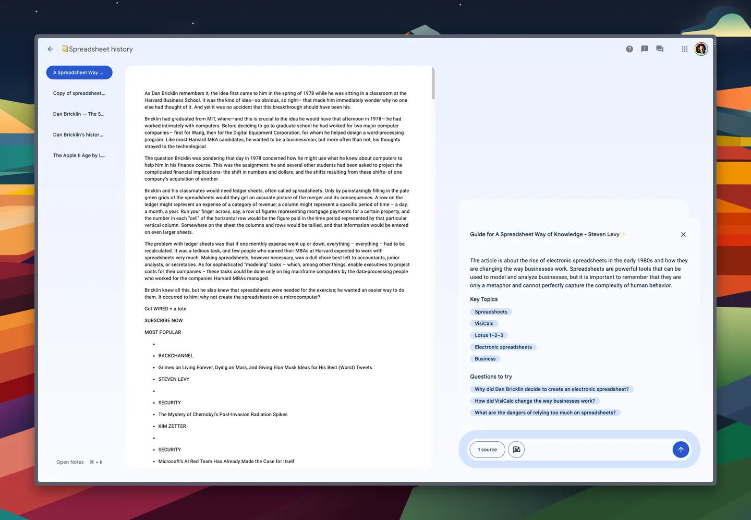
Task: Open the 1 source selector
Action: (487, 450)
